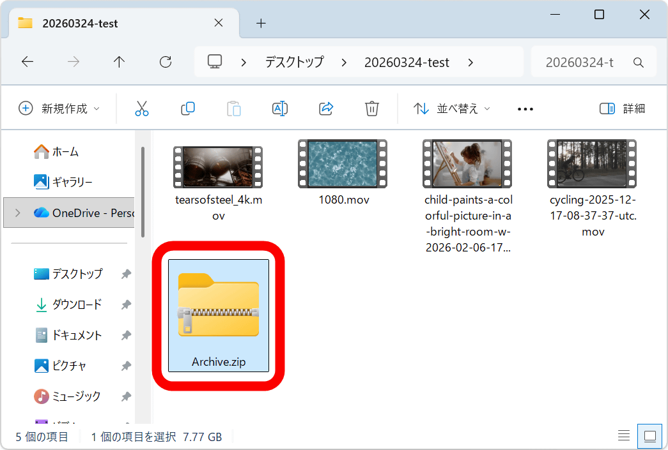Image resolution: width=668 pixels, height=450 pixels.
Task: Toggle pin next to ピクチャ
Action: (126, 366)
